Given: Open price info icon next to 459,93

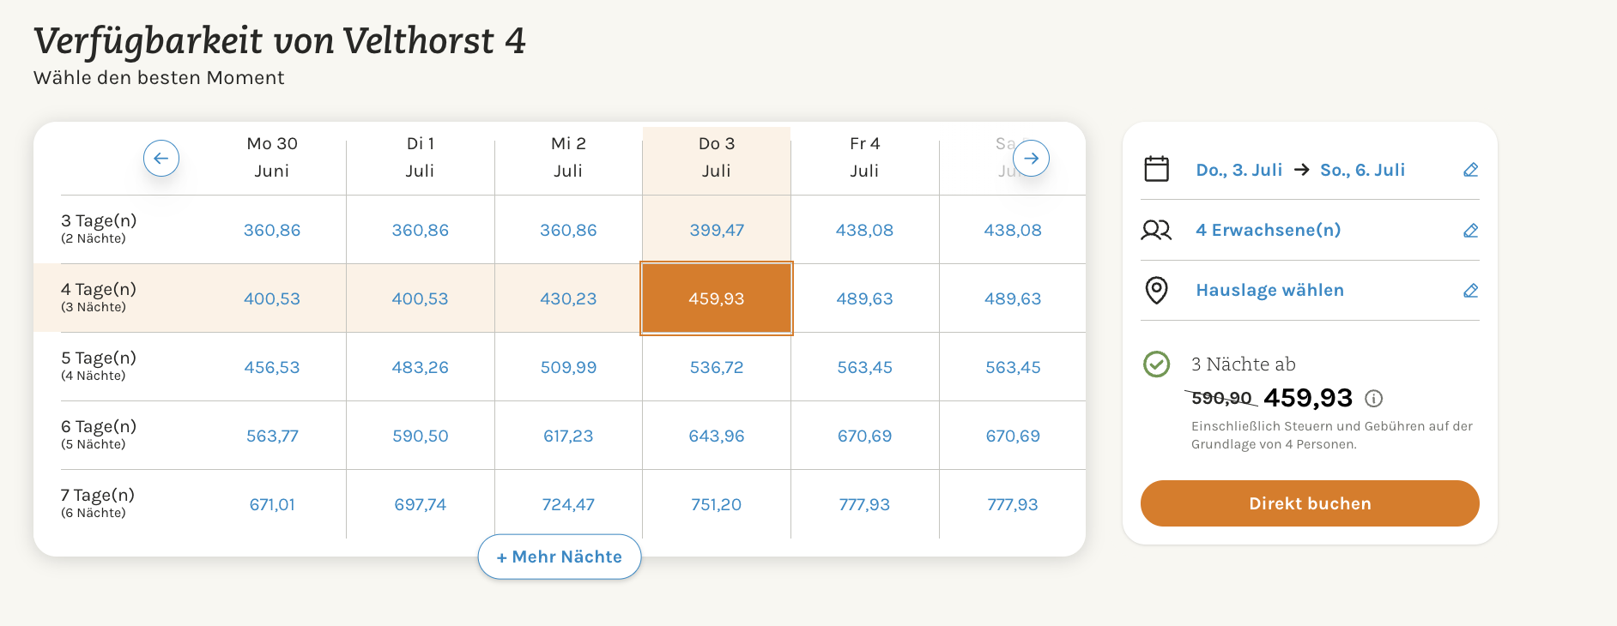Looking at the screenshot, I should (1374, 398).
